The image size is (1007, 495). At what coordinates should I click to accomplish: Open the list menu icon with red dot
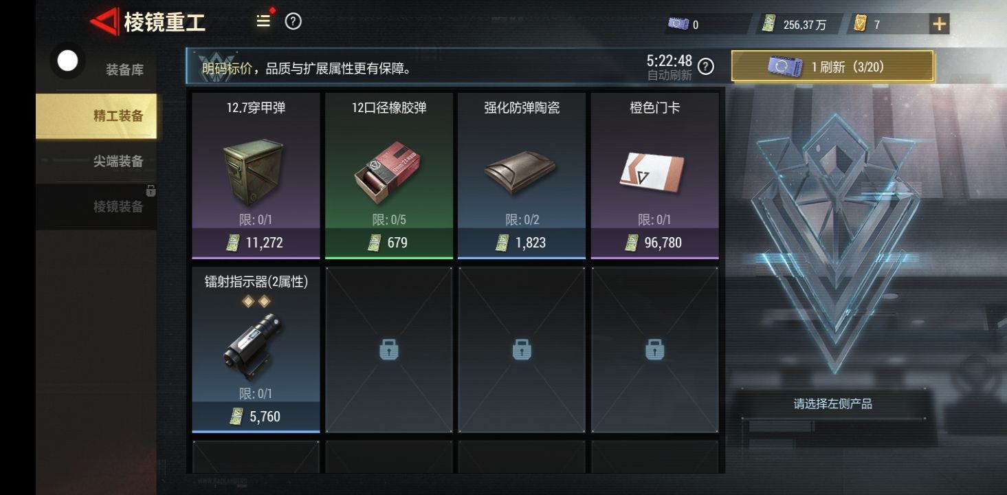coord(265,21)
